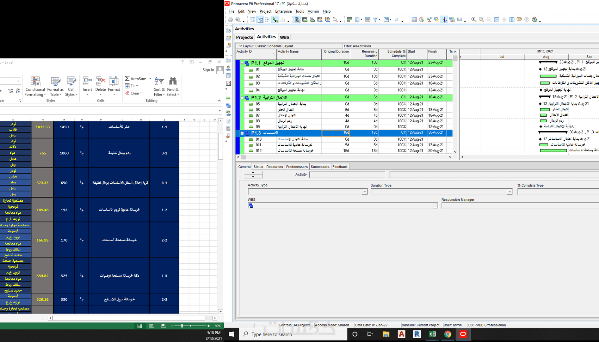Click the Responsible Manager field
The image size is (599, 342).
520,206
